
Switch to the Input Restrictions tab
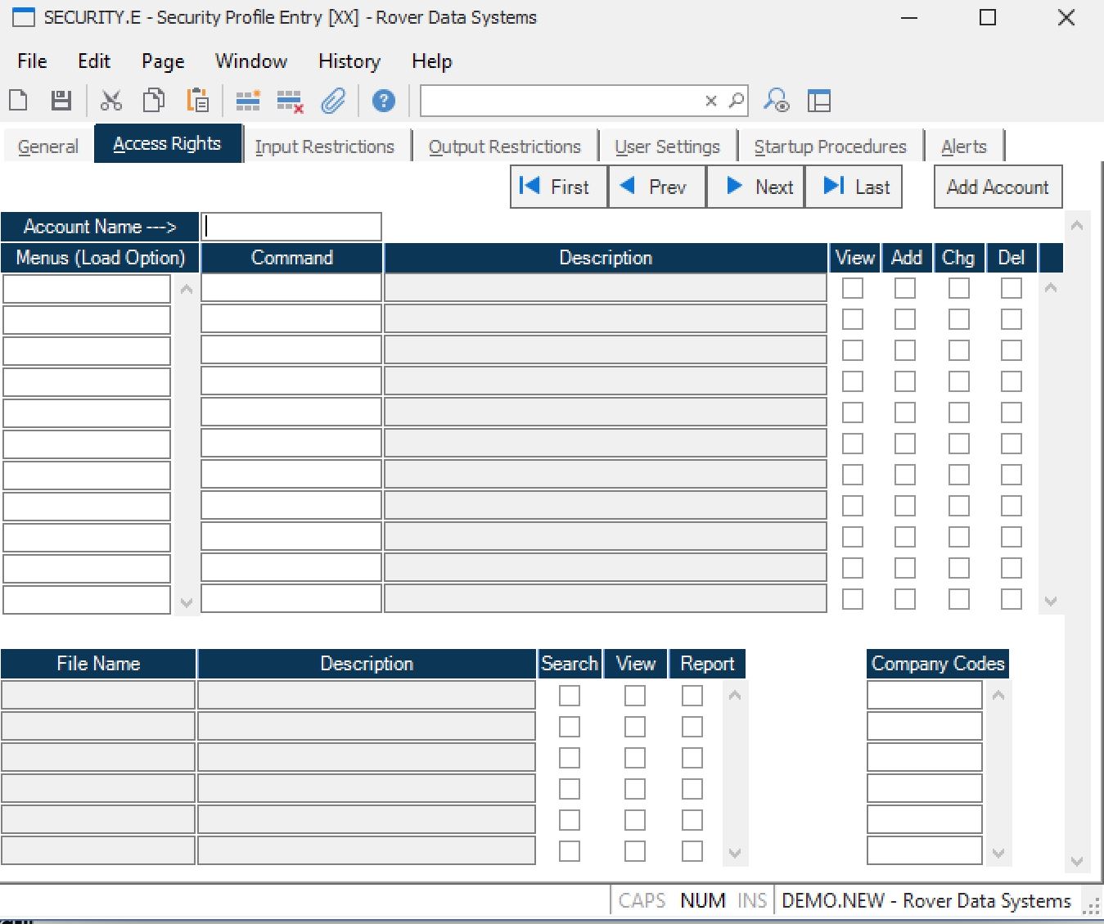click(x=325, y=146)
